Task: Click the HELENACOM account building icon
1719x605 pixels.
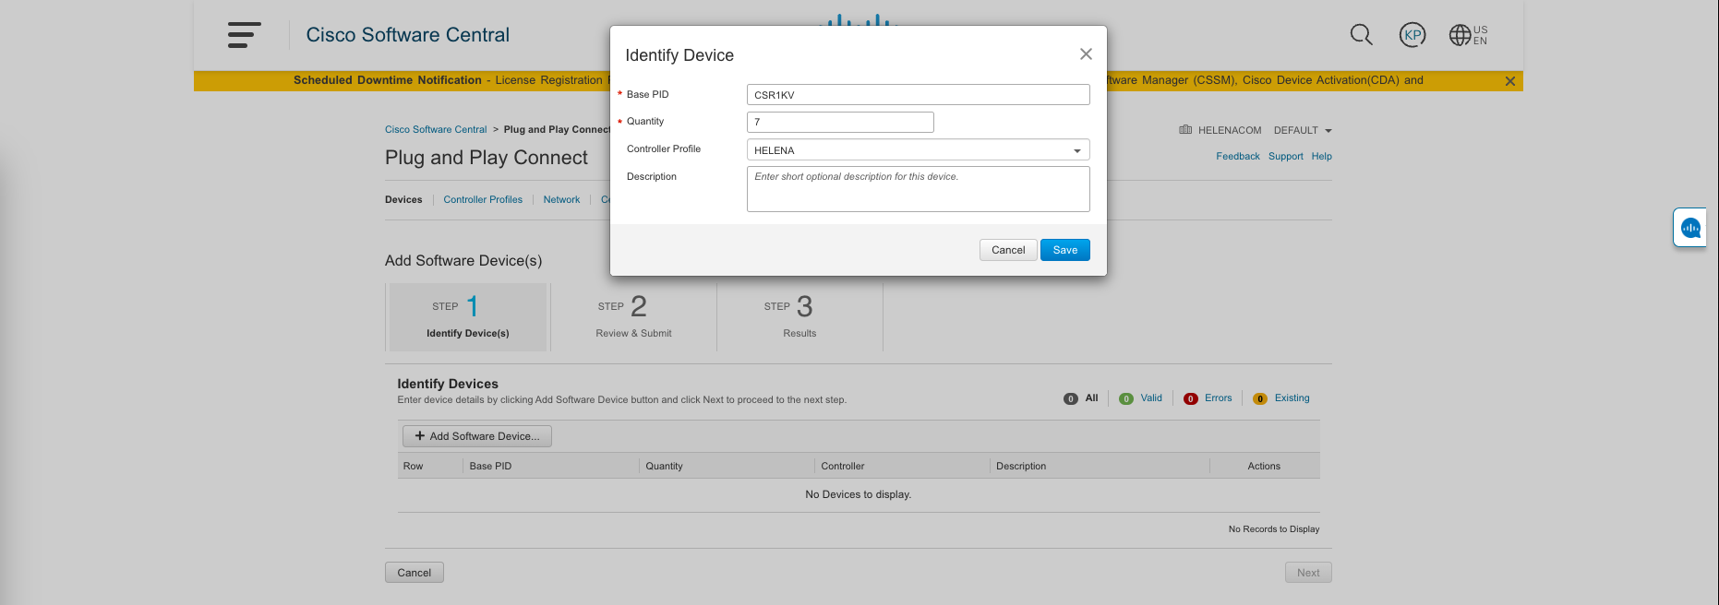Action: click(1185, 130)
